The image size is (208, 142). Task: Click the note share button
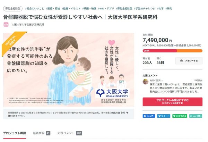point(196,116)
